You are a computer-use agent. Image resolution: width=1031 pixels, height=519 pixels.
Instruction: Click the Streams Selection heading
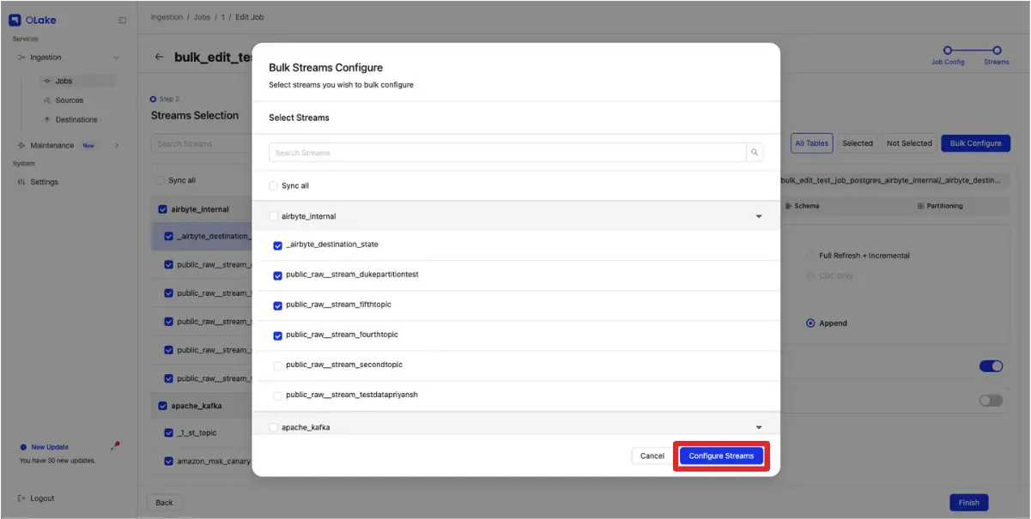195,115
